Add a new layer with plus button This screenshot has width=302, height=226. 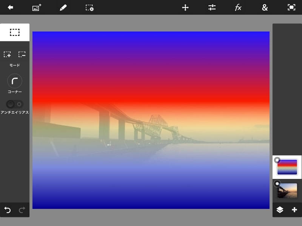pos(294,210)
